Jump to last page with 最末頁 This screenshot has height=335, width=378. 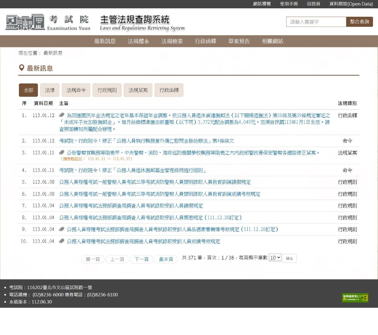click(x=166, y=259)
